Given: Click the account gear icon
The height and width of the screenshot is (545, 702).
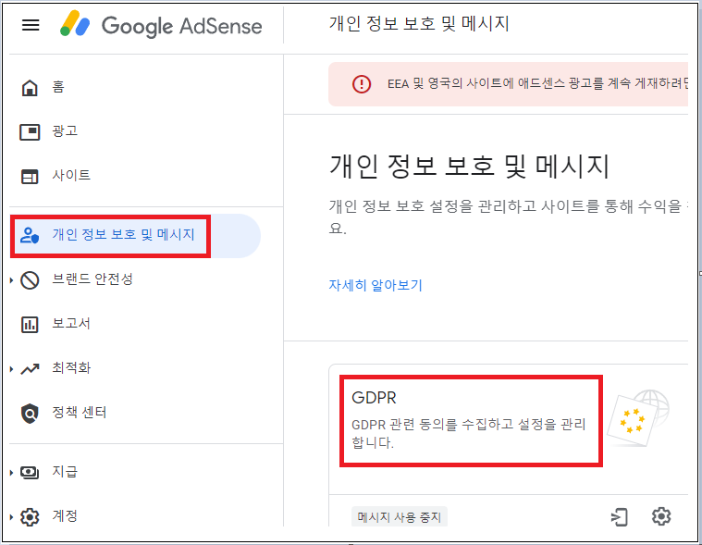Looking at the screenshot, I should (30, 517).
